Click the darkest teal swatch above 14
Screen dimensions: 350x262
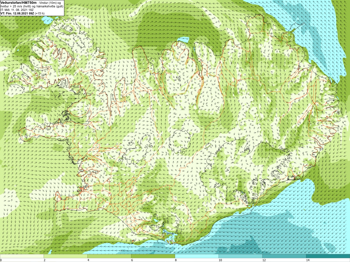(x=328, y=256)
